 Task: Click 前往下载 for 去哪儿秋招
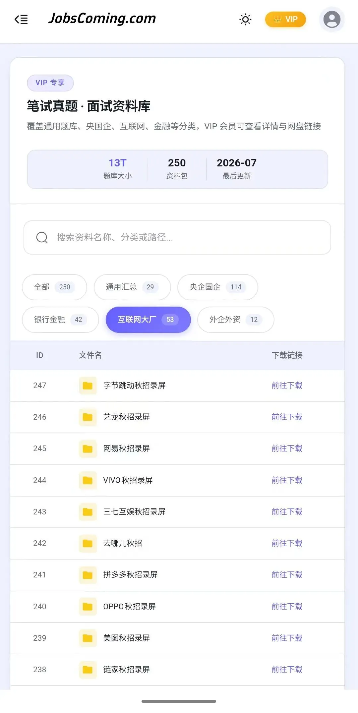(287, 543)
